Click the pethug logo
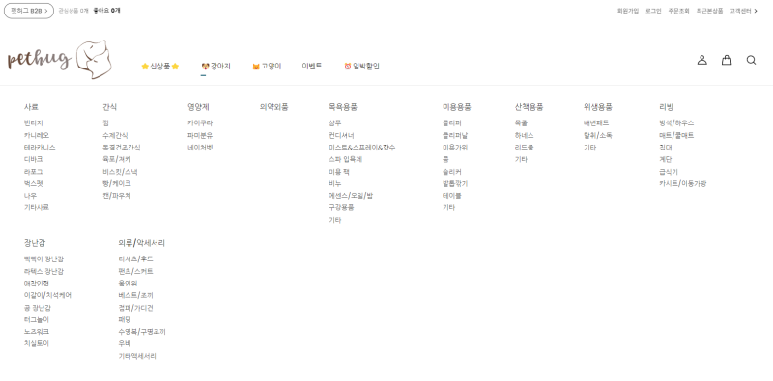 coord(60,60)
